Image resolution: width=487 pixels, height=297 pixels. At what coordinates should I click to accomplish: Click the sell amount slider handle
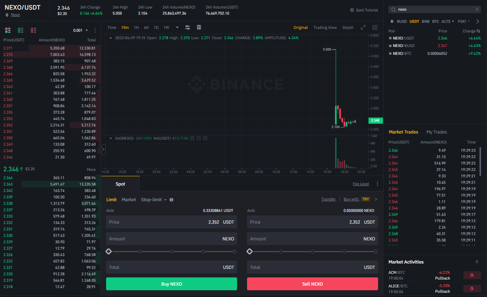point(250,251)
